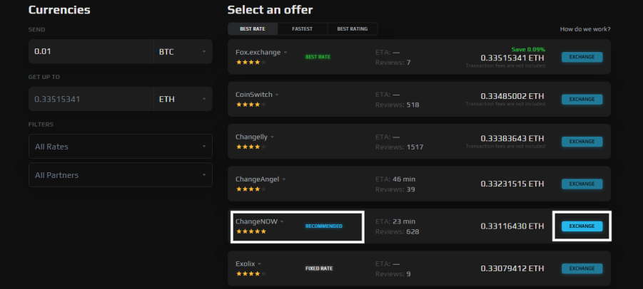Click Fox.exchange star rating
The height and width of the screenshot is (289, 643).
tap(251, 63)
